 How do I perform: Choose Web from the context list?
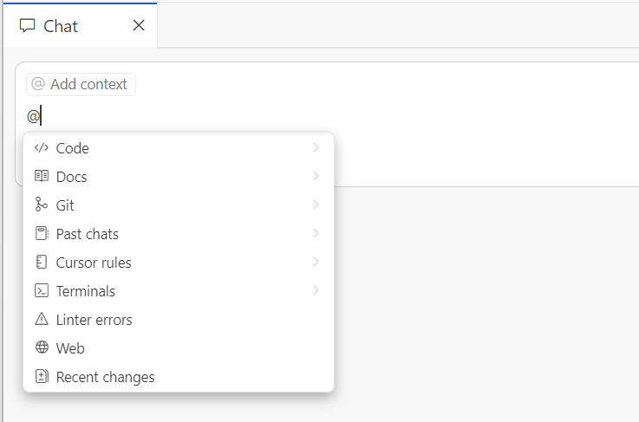click(70, 348)
